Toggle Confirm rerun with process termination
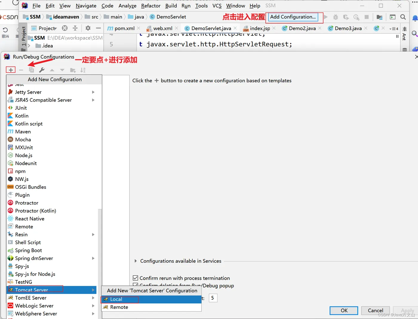 pos(135,278)
